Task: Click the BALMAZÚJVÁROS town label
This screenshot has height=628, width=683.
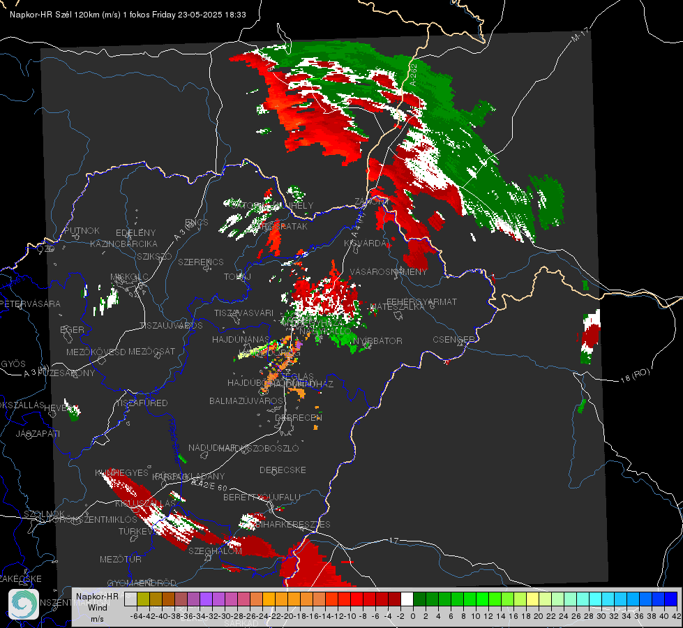Action: pos(246,401)
